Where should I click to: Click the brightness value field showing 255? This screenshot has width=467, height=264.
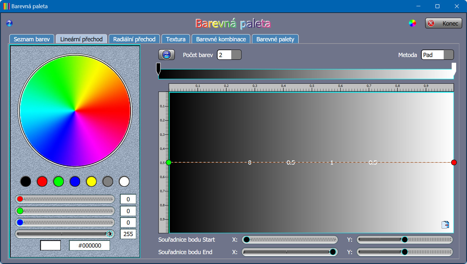click(128, 234)
